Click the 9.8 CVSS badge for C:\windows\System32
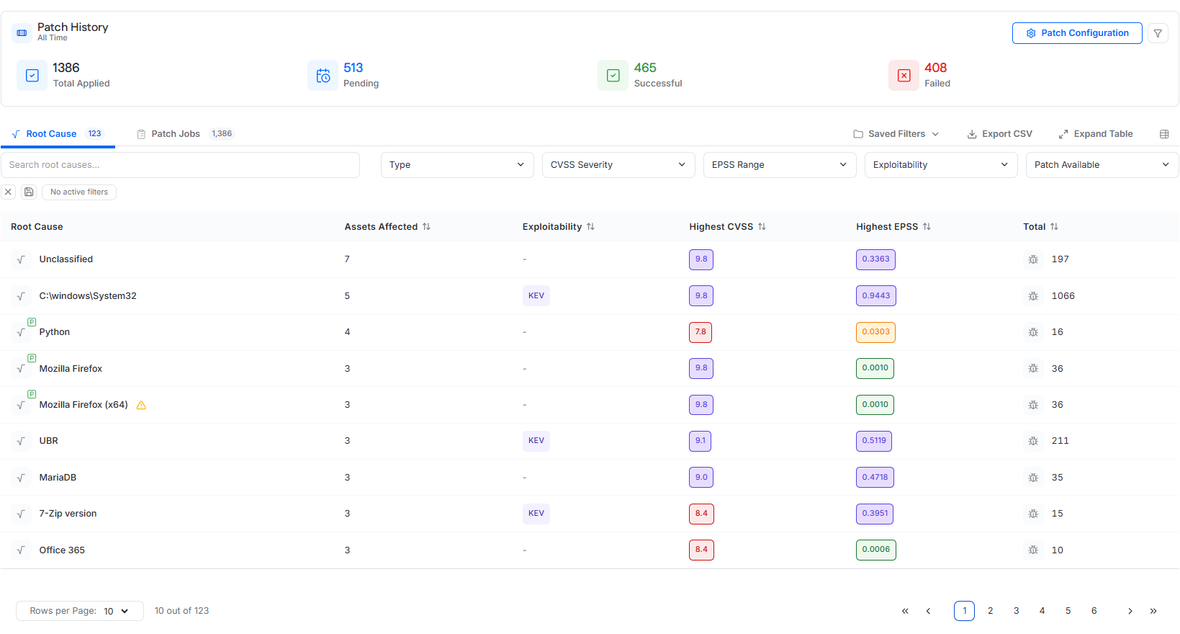The width and height of the screenshot is (1180, 634). (x=701, y=296)
